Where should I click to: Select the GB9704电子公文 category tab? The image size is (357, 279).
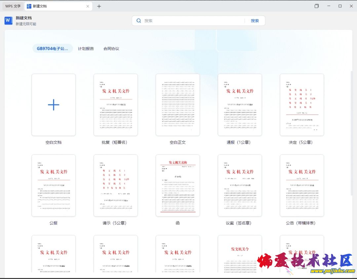[x=53, y=49]
